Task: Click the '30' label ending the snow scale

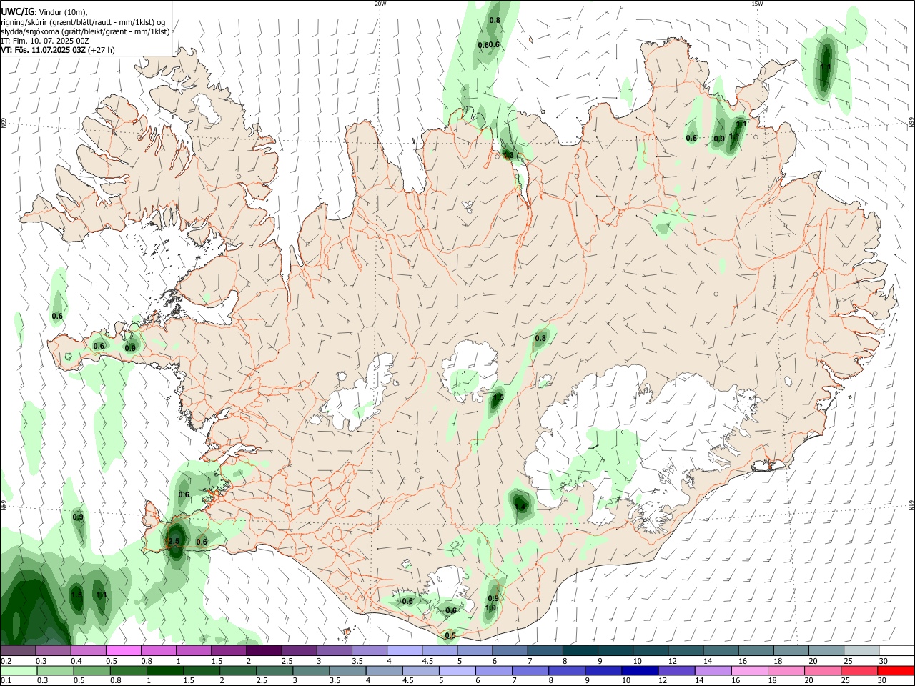Action: point(884,662)
